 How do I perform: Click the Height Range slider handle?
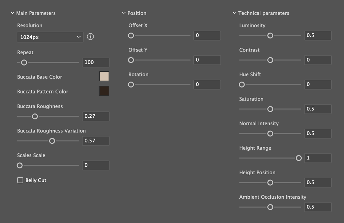pyautogui.click(x=299, y=158)
